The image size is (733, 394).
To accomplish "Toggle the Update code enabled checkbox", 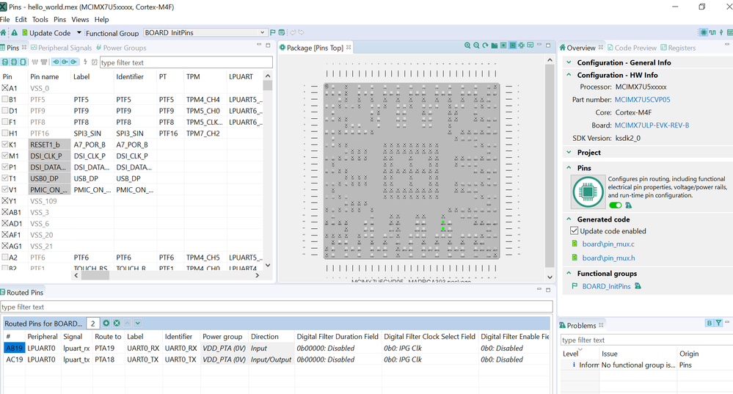I will pos(574,231).
